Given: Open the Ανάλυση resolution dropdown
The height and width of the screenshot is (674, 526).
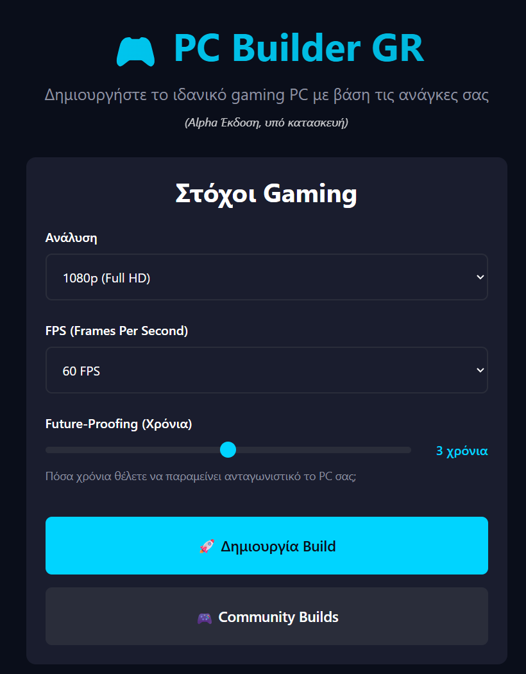Looking at the screenshot, I should (x=266, y=277).
